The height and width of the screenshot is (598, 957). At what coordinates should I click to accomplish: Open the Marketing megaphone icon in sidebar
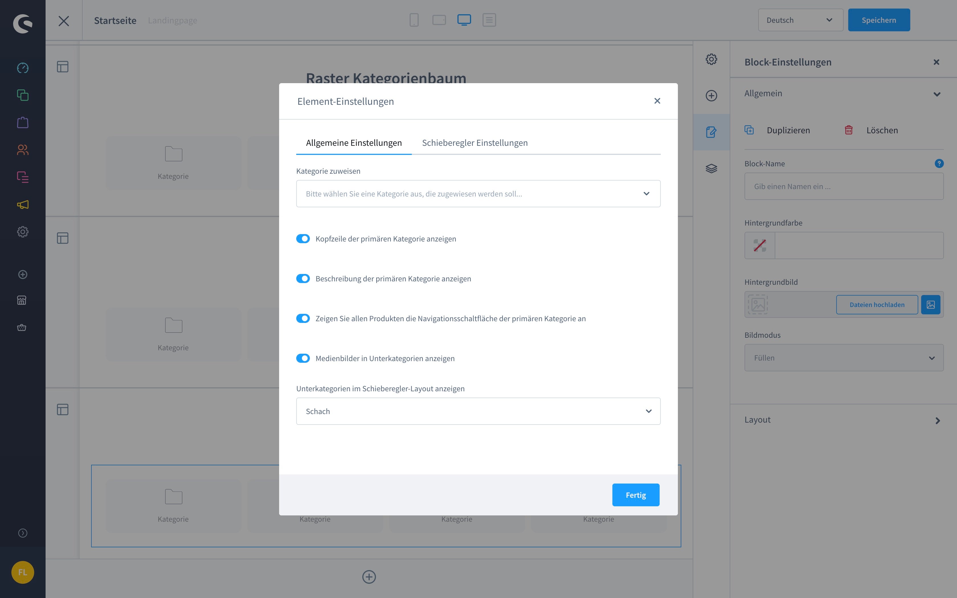tap(23, 204)
